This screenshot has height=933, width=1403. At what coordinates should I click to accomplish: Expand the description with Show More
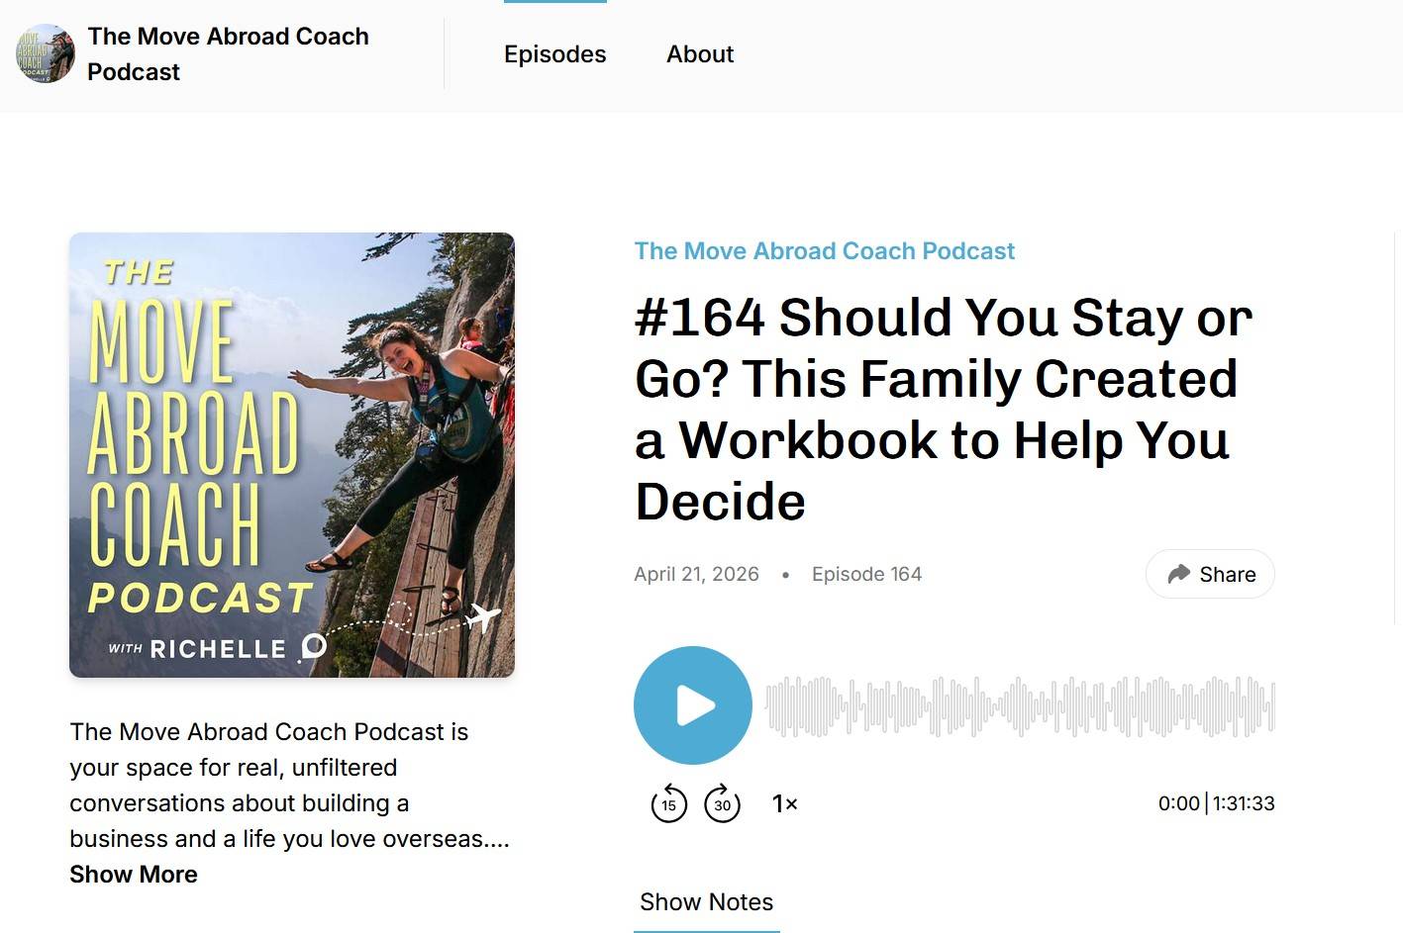134,875
